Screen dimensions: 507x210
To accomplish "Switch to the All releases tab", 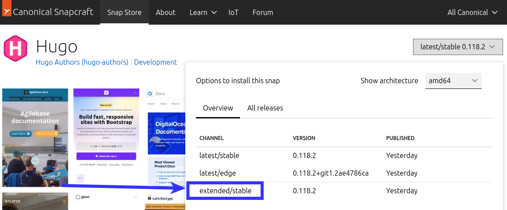I will (265, 108).
